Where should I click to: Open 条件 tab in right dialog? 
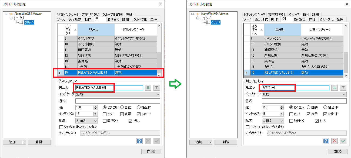point(340,19)
